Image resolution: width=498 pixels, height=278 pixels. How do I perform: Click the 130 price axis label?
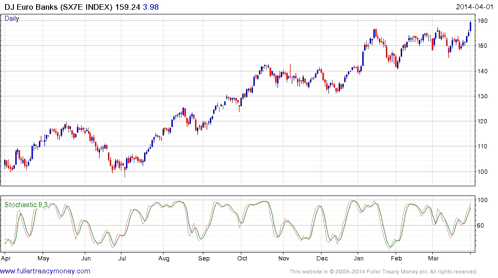(x=482, y=96)
